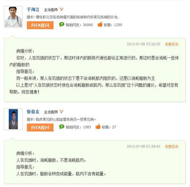Image resolution: width=190 pixels, height=187 pixels.
Task: Click 称赞 27 praise count
Action: pyautogui.click(x=109, y=127)
